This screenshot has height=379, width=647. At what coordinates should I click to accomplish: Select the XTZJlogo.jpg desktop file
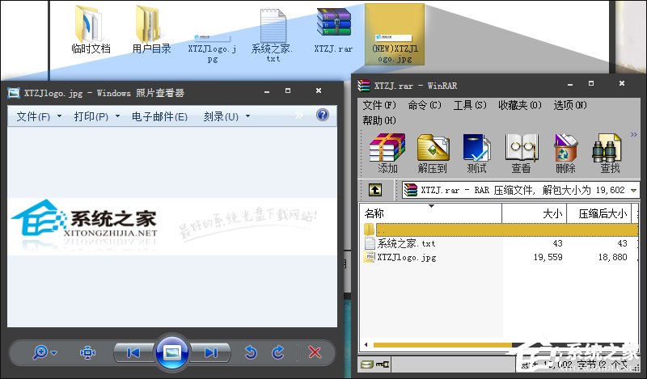pos(212,48)
